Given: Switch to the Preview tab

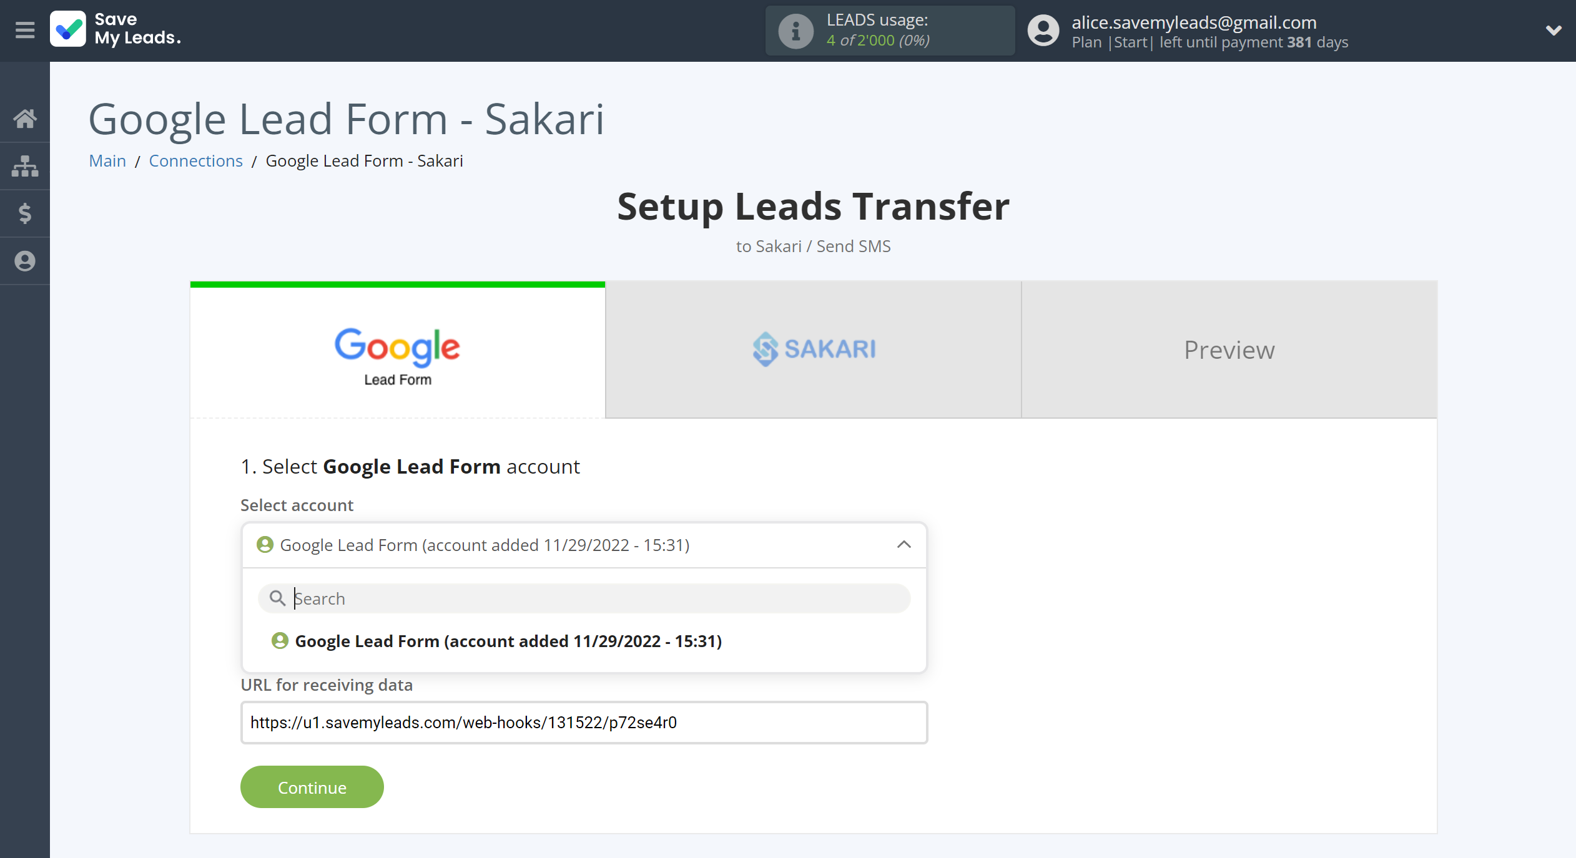Looking at the screenshot, I should (x=1228, y=348).
